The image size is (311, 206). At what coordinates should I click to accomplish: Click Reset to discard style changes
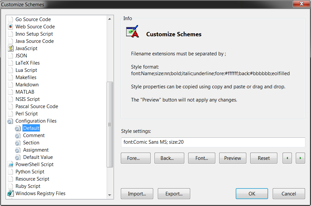pyautogui.click(x=263, y=158)
